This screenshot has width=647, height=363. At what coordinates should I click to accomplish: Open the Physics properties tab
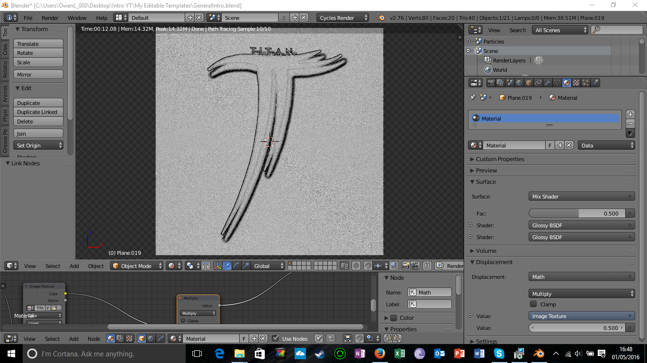595,83
